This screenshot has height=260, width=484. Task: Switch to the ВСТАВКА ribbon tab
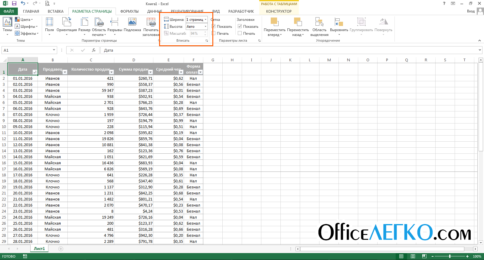[56, 11]
